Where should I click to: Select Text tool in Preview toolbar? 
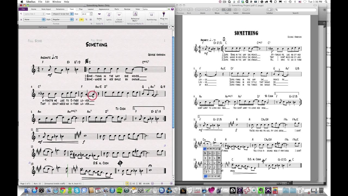pyautogui.click(x=226, y=10)
